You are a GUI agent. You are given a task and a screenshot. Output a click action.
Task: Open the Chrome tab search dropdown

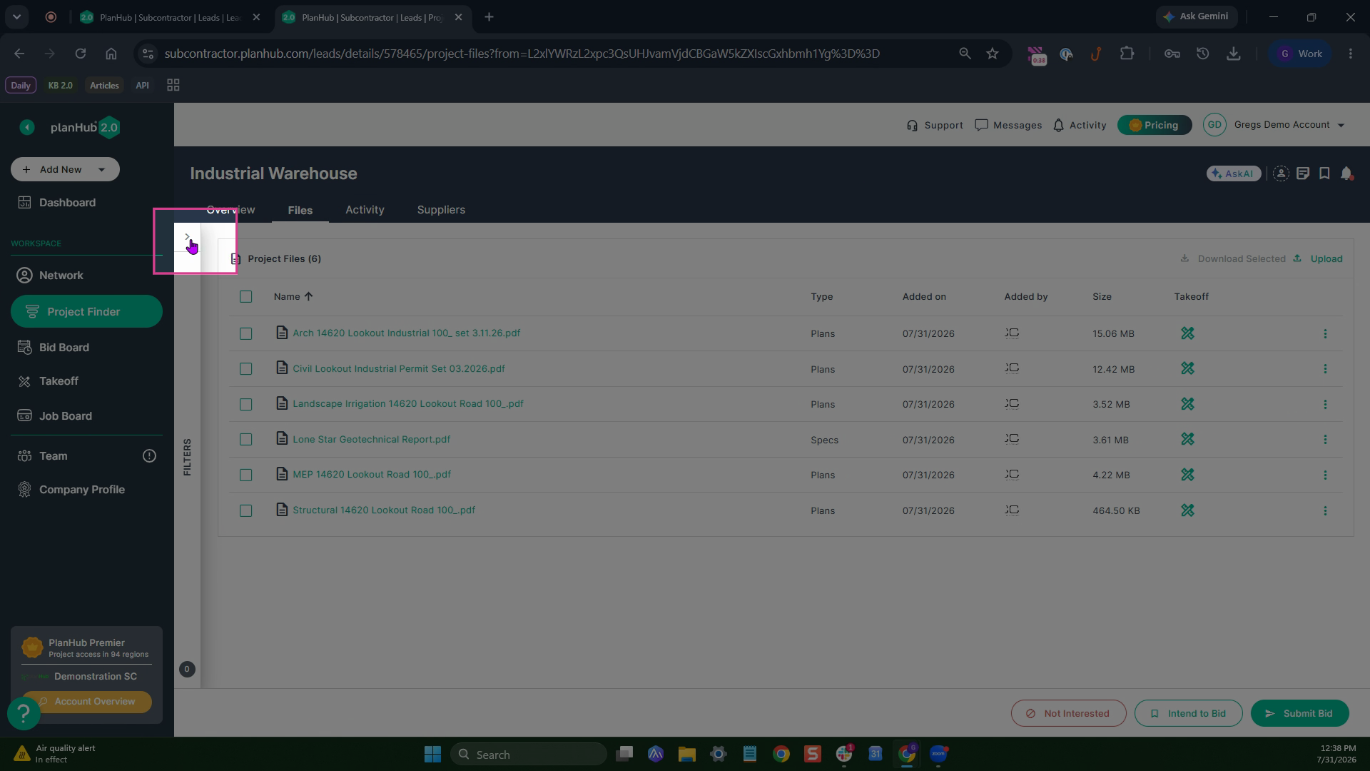pos(17,17)
